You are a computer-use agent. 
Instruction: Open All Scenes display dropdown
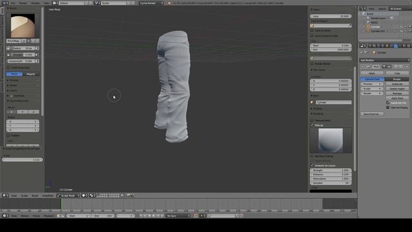(x=400, y=8)
